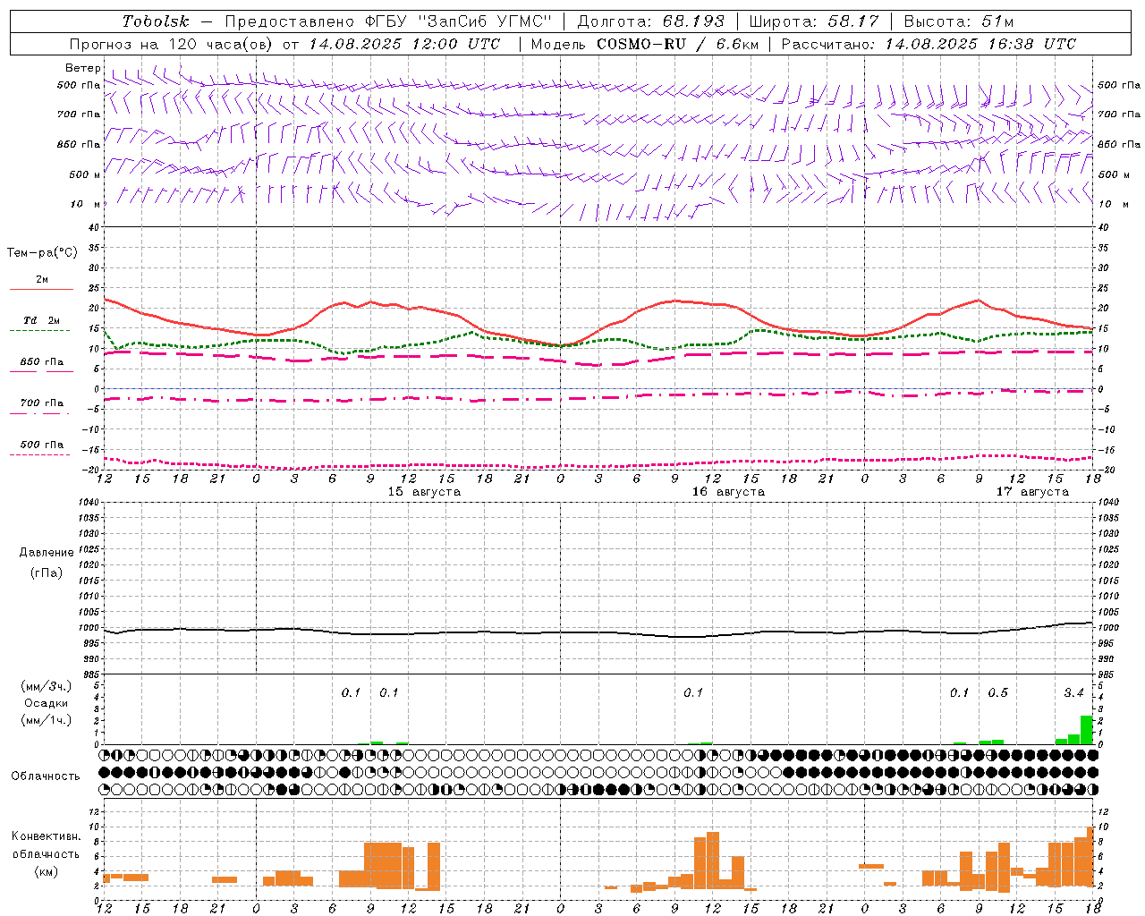Viewport: 1145px width, 916px height.
Task: Click the '15 августа' date label
Action: coord(424,492)
